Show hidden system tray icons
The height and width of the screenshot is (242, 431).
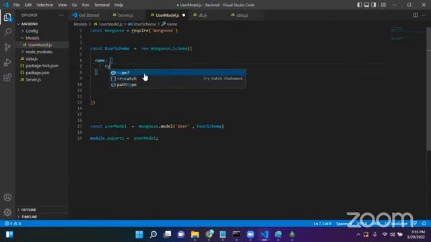click(358, 235)
